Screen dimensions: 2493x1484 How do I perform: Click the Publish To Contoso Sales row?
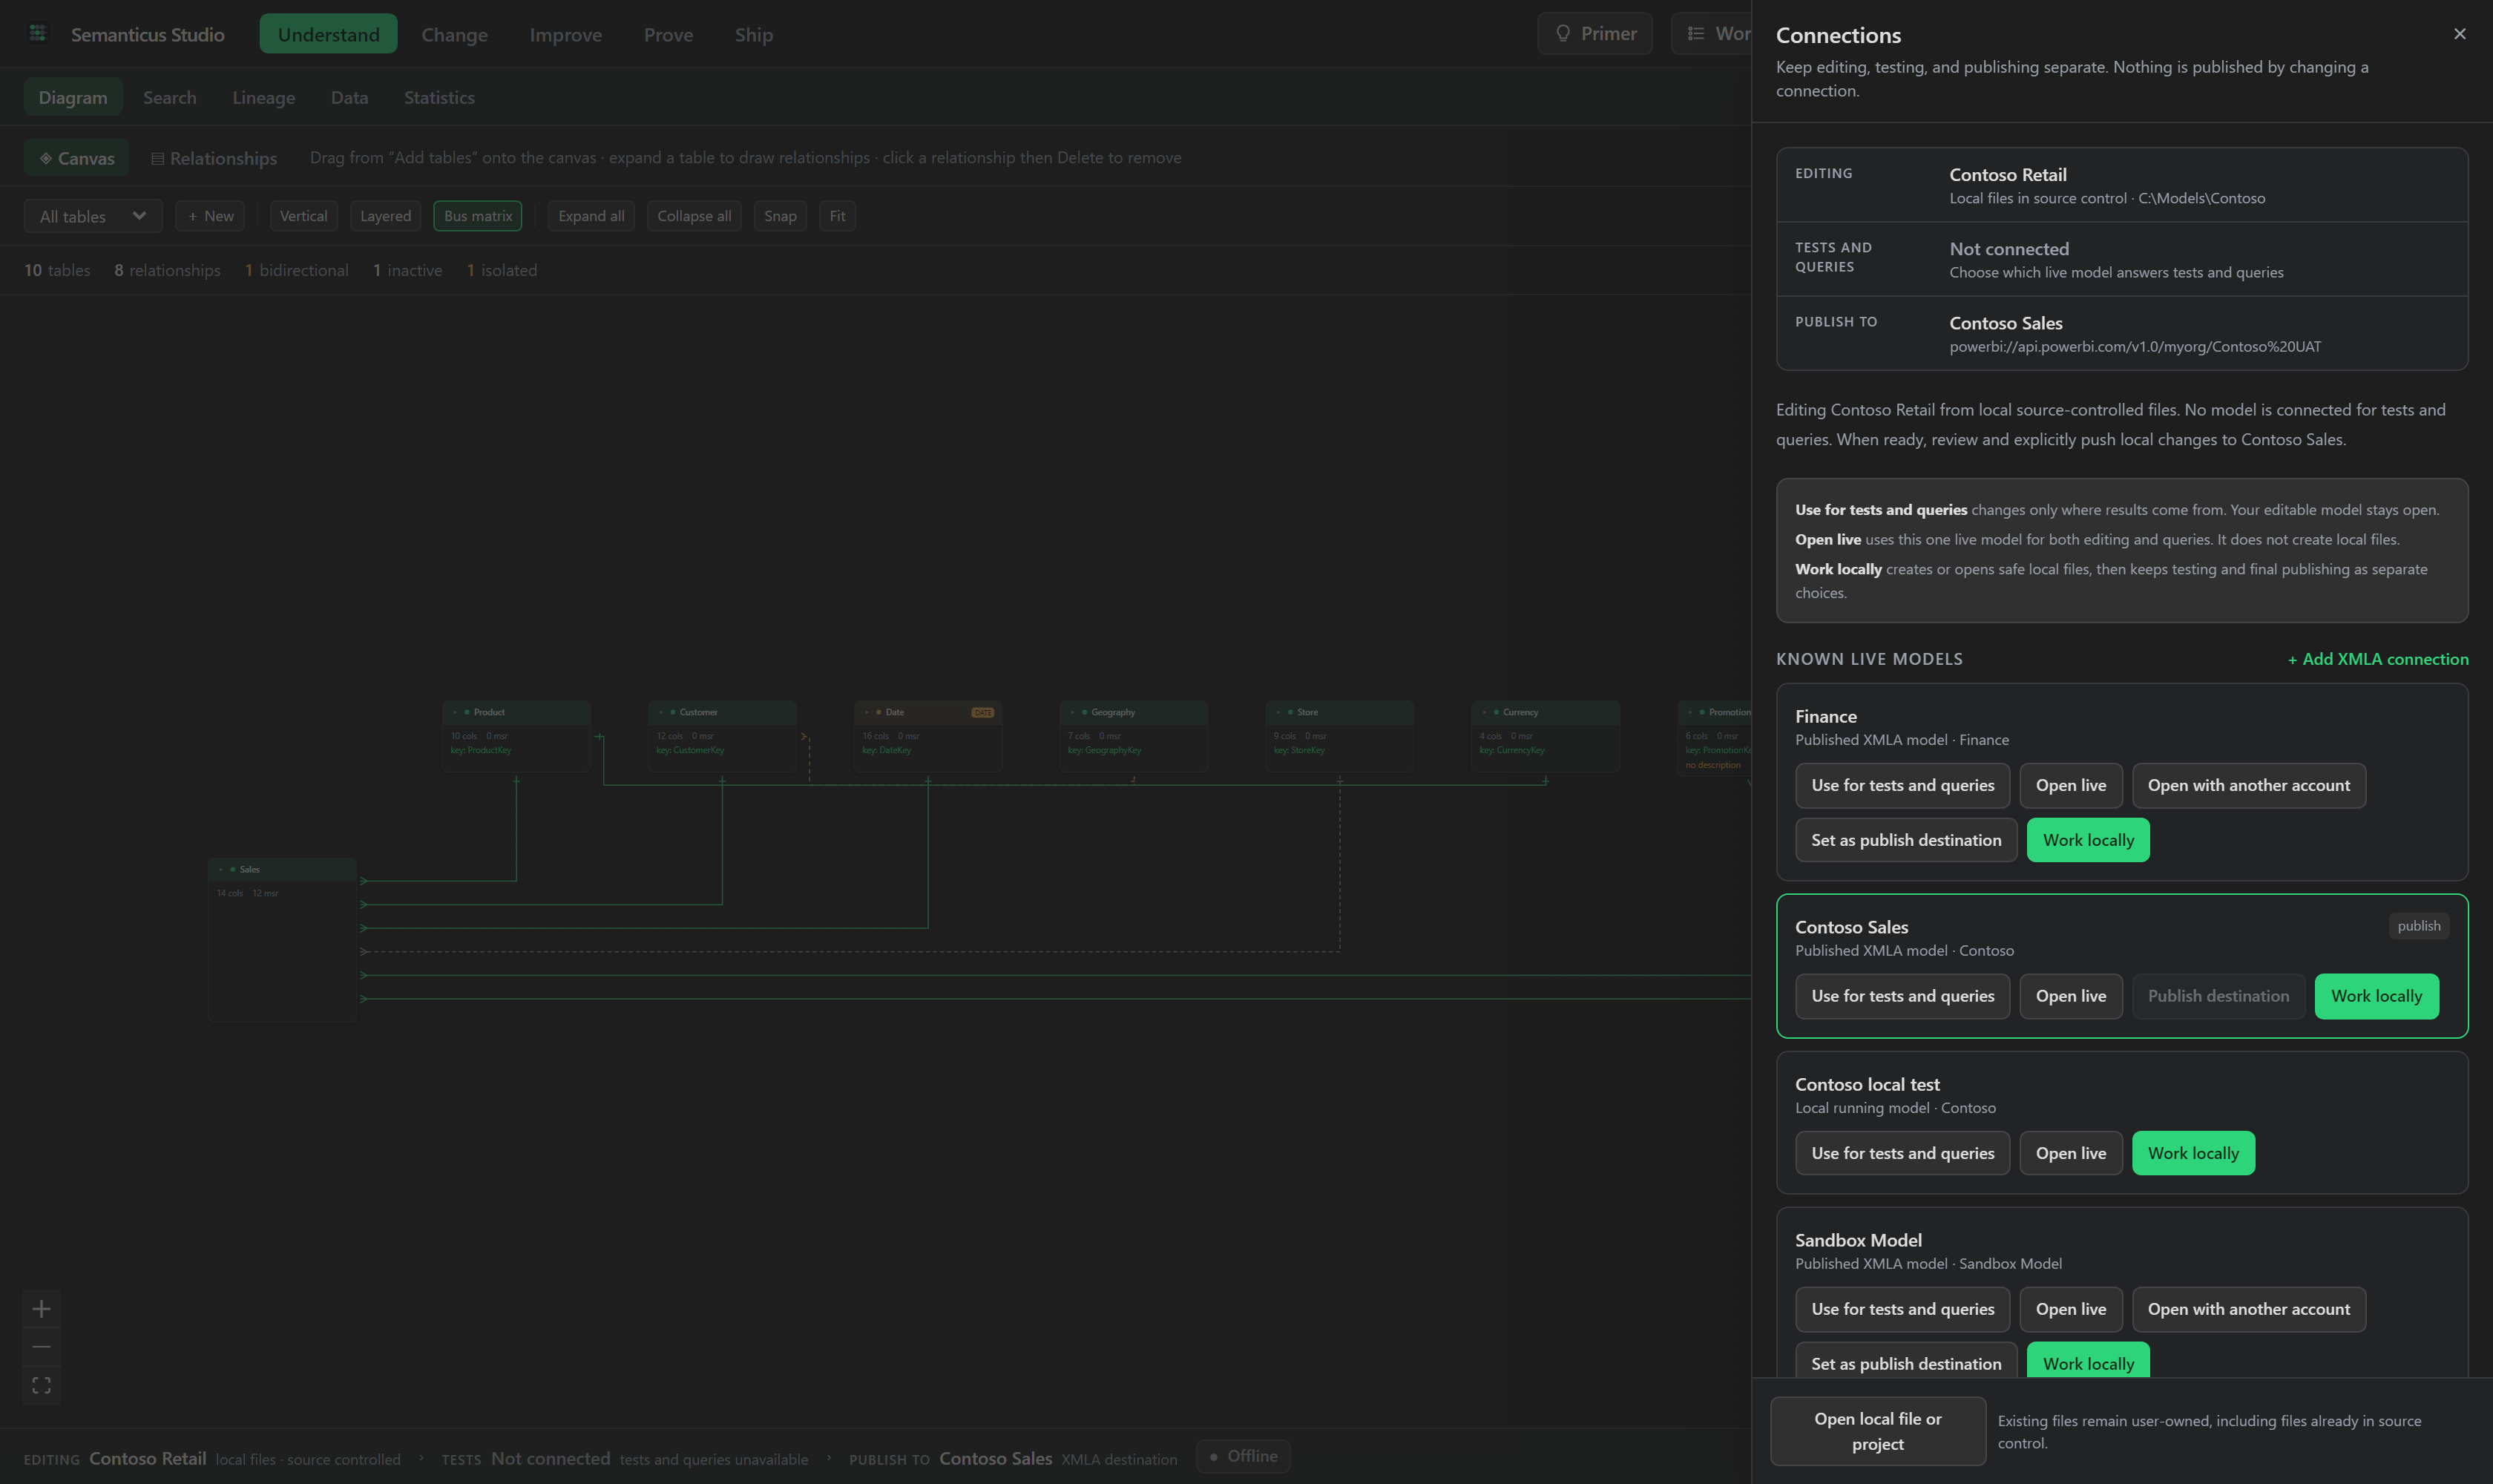click(2122, 333)
